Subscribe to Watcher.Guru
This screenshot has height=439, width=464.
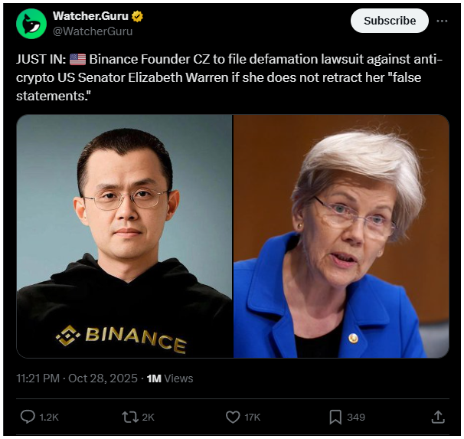tap(390, 21)
